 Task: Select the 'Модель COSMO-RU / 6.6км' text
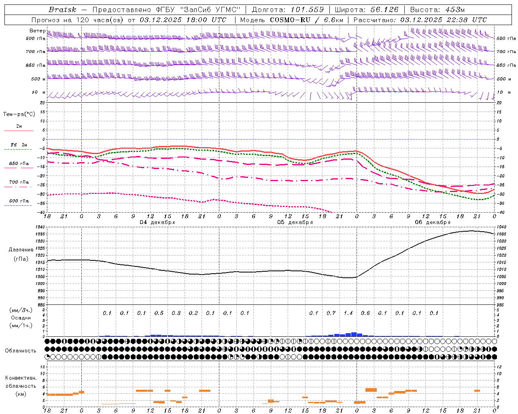click(292, 20)
